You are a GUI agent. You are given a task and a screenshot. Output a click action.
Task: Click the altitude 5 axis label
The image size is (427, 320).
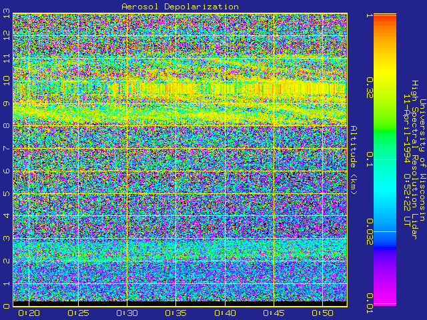click(7, 193)
